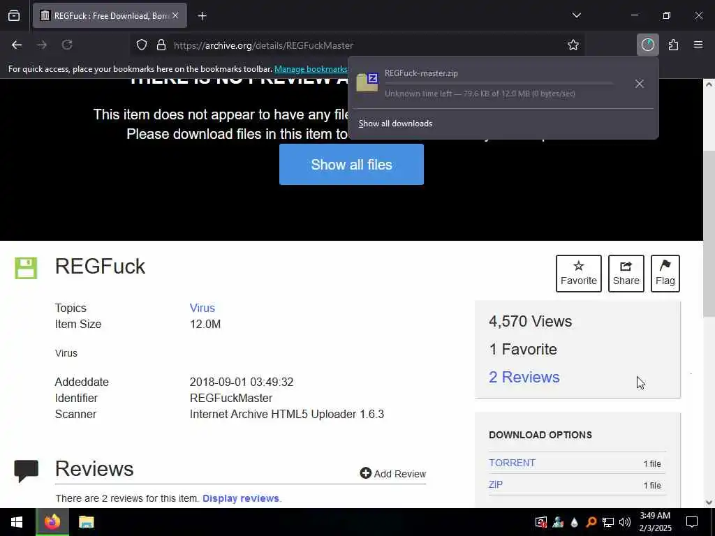Click the scrollbar down arrow

709,502
